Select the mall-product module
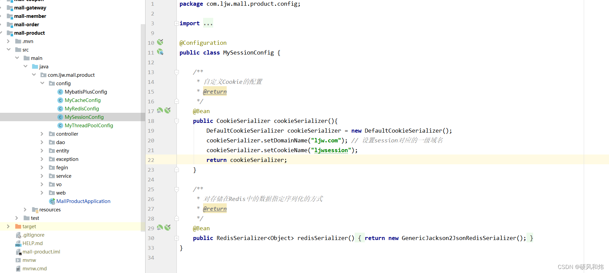 click(29, 33)
